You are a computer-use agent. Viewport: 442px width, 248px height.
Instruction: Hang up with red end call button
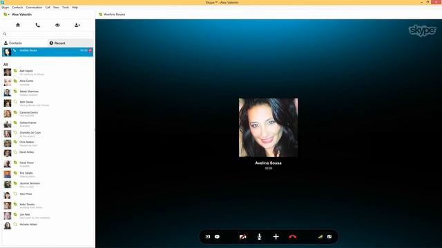pyautogui.click(x=293, y=237)
